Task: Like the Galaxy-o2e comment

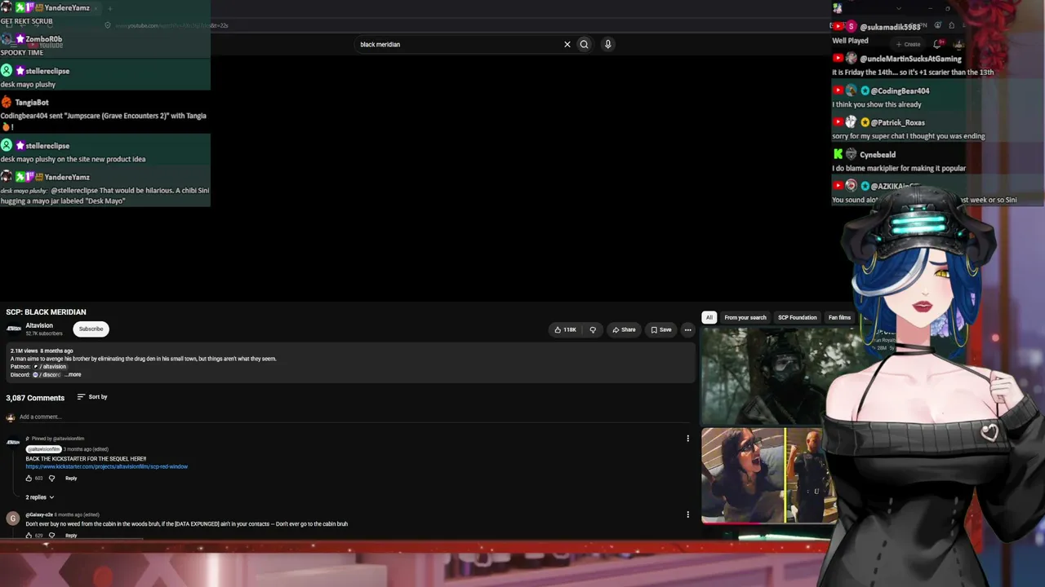Action: [29, 536]
